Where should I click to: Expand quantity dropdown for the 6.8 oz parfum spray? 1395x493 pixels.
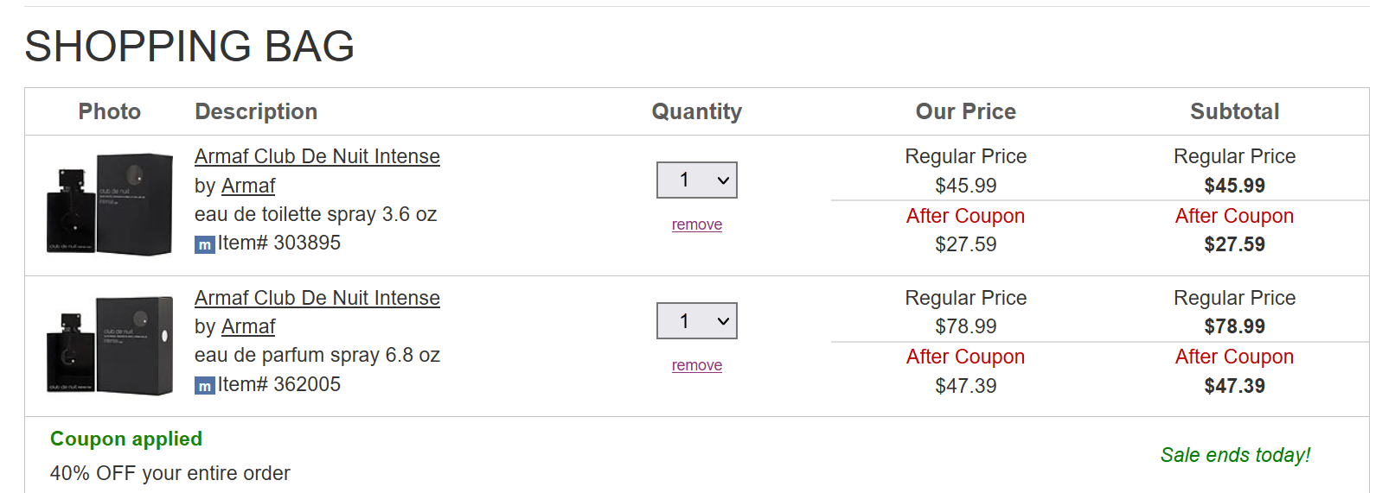696,321
